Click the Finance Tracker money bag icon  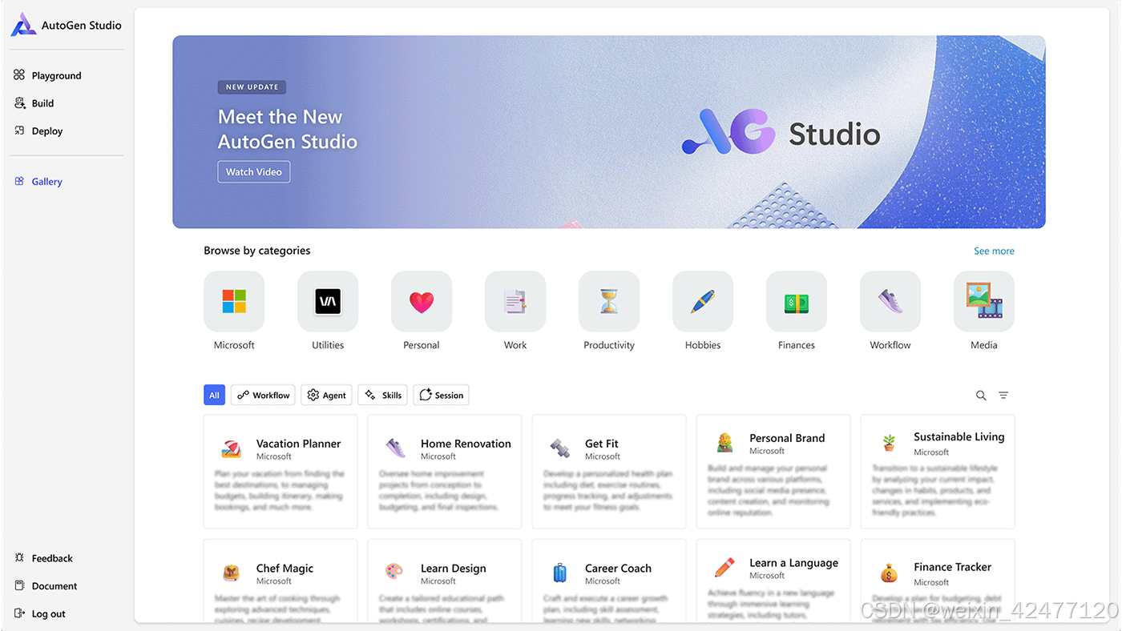(x=889, y=573)
